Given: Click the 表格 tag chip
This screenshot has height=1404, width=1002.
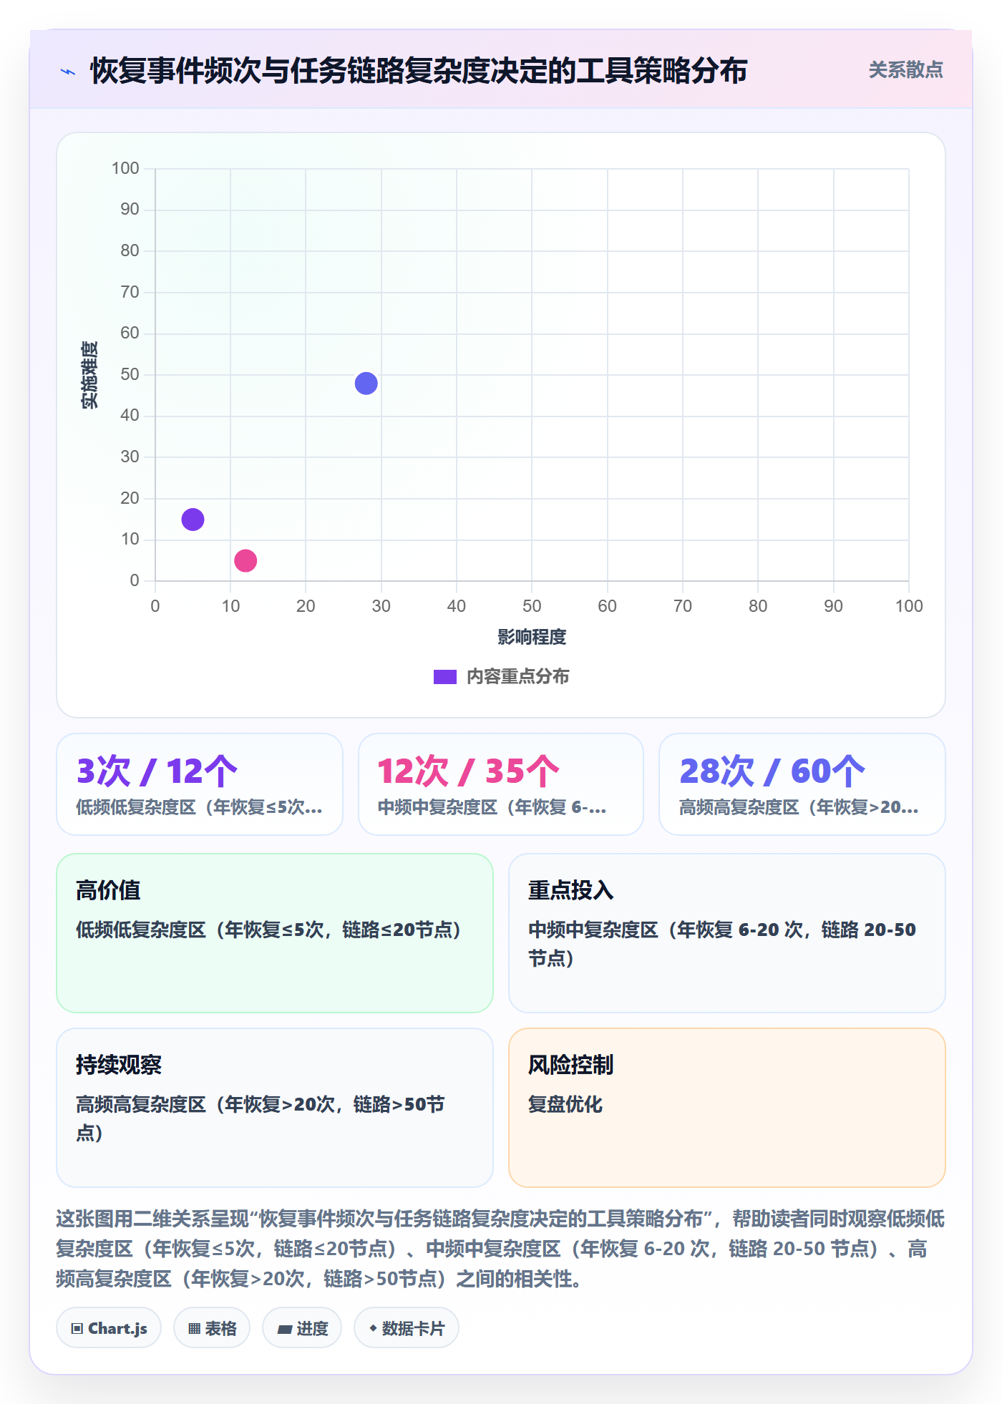Looking at the screenshot, I should 212,1328.
